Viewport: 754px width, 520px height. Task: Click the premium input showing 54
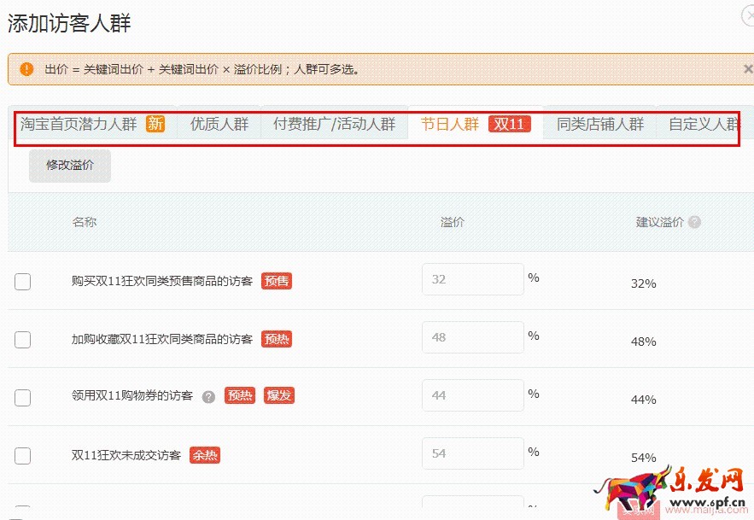click(x=472, y=453)
